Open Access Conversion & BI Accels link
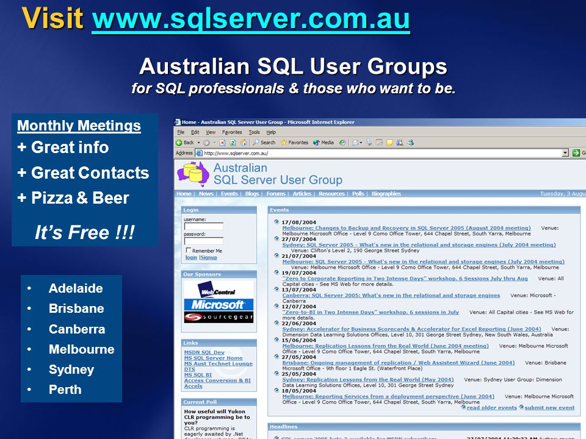This screenshot has height=439, width=586. 217,383
